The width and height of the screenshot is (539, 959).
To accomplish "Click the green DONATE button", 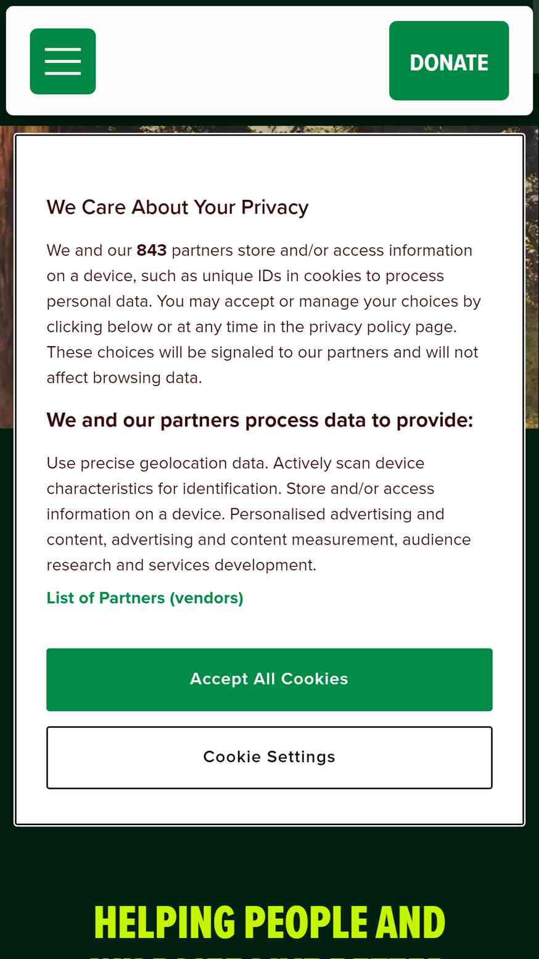I will (449, 60).
